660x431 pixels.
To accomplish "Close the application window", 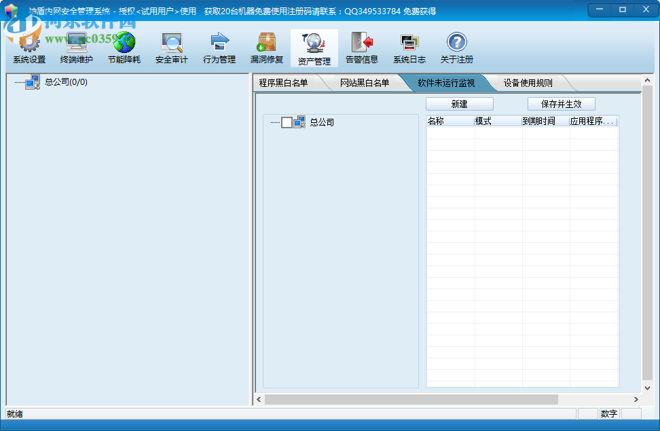I will tap(646, 10).
